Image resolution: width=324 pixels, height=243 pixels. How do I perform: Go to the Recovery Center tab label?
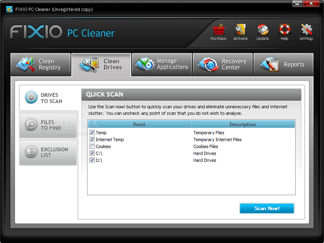tap(234, 65)
